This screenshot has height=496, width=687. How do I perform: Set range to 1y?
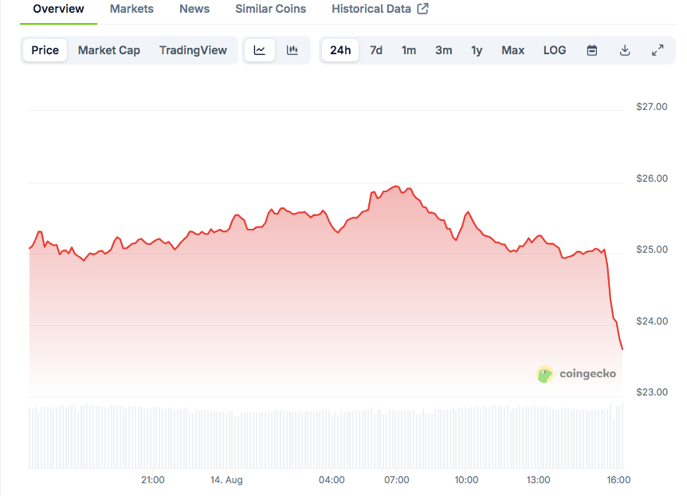coord(477,50)
